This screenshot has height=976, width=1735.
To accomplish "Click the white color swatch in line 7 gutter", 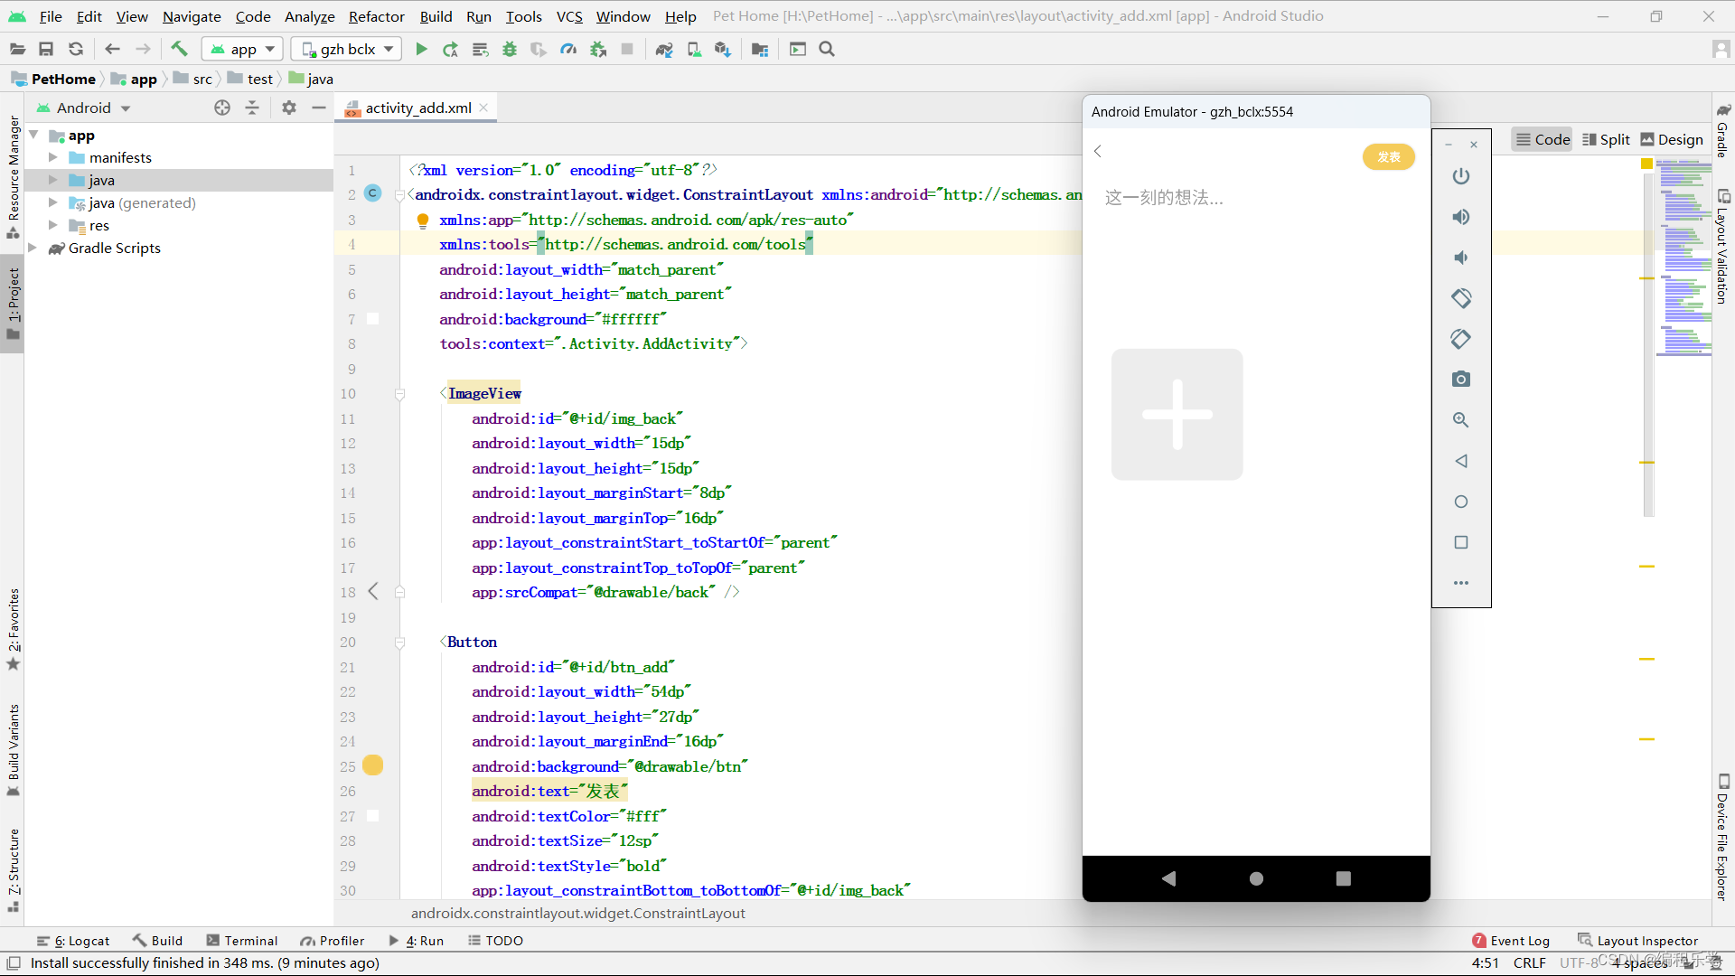I will 372,319.
